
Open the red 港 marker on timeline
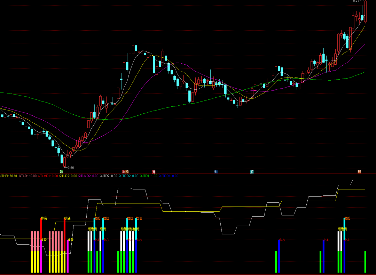tap(154, 171)
